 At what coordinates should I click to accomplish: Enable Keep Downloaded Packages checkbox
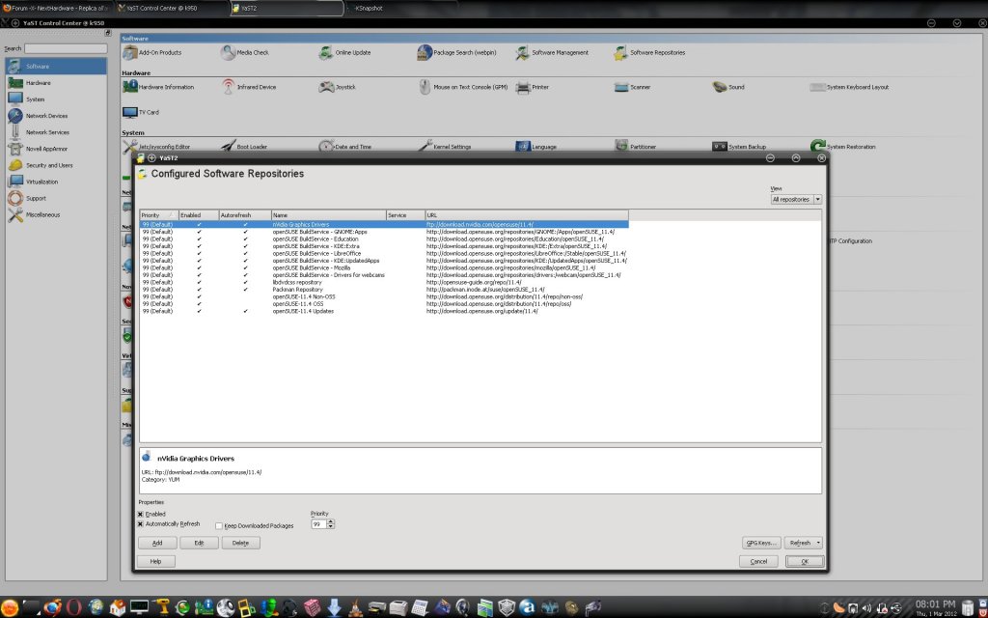tap(219, 526)
